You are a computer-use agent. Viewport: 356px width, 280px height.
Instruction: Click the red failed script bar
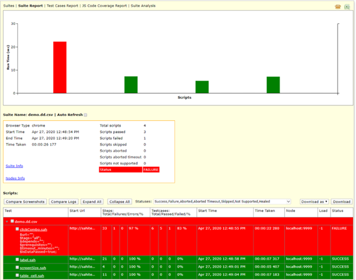pos(60,67)
